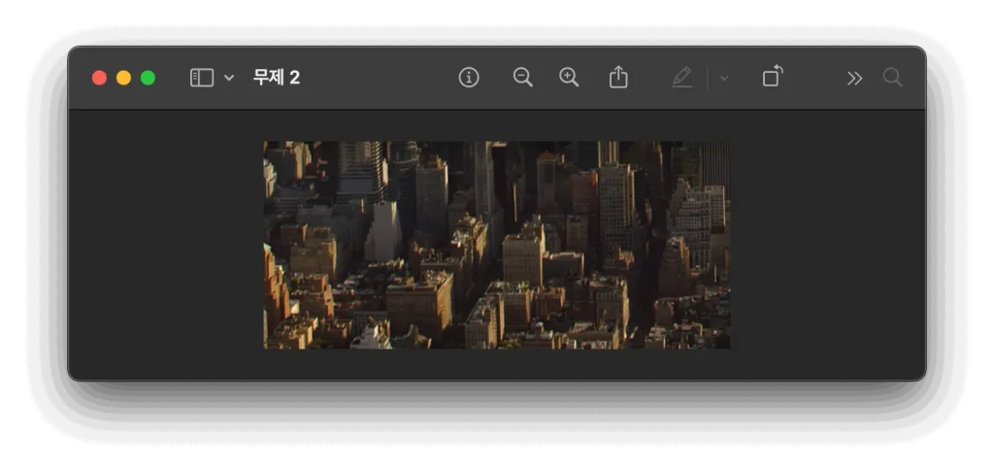
Task: Zoom in with the plus magnifier
Action: pyautogui.click(x=569, y=78)
